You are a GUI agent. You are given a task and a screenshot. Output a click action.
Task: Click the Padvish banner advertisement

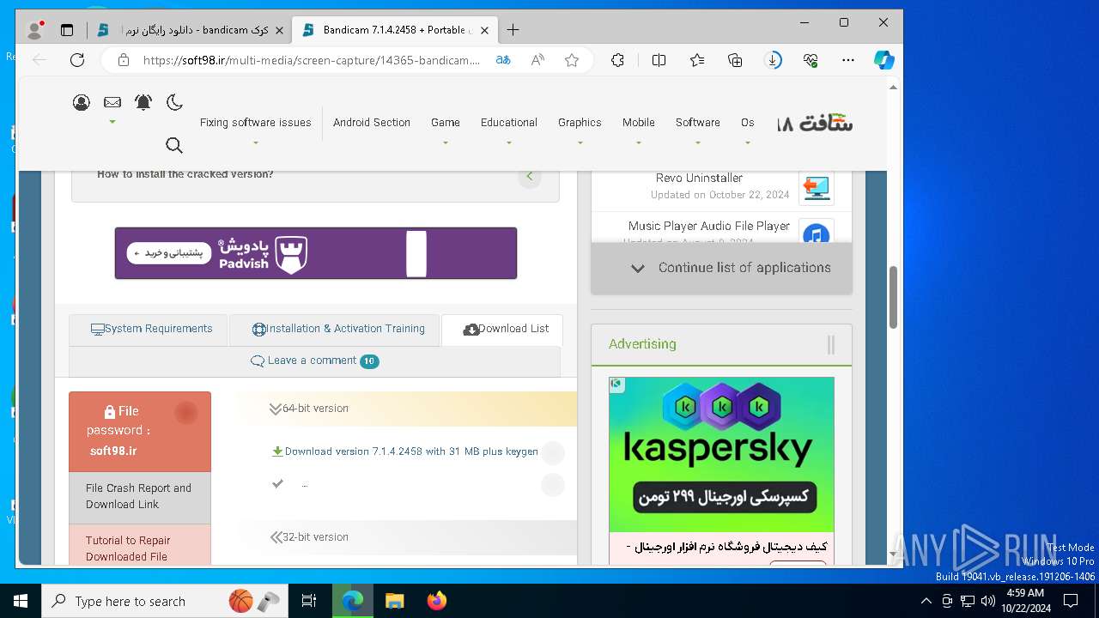[x=316, y=253]
